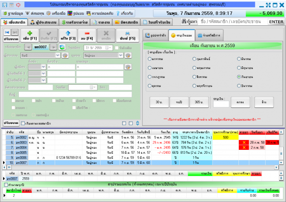Open the จ่ายสวัสดิการ tab
286x202 pixels.
(209, 35)
